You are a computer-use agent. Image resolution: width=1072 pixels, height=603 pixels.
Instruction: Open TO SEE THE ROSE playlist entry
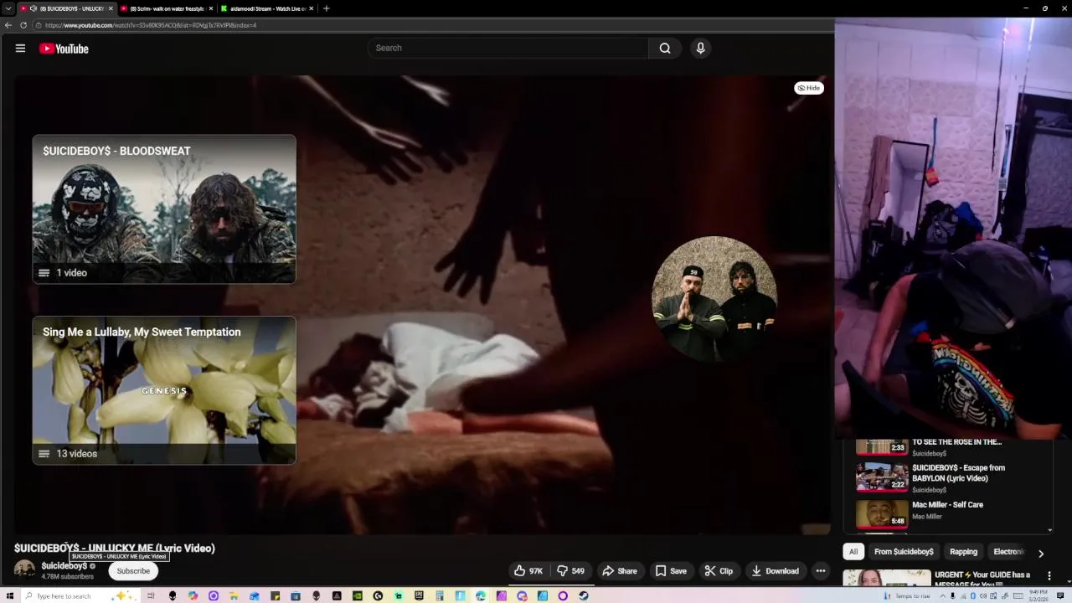coord(946,447)
